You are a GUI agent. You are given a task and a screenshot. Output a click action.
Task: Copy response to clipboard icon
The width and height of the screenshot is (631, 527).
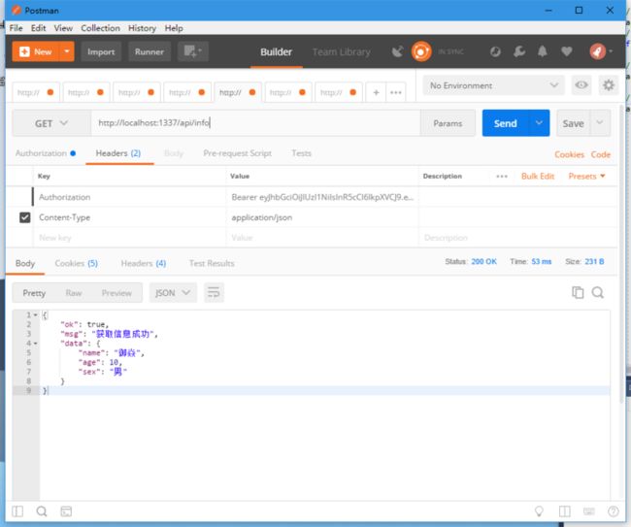pyautogui.click(x=578, y=292)
